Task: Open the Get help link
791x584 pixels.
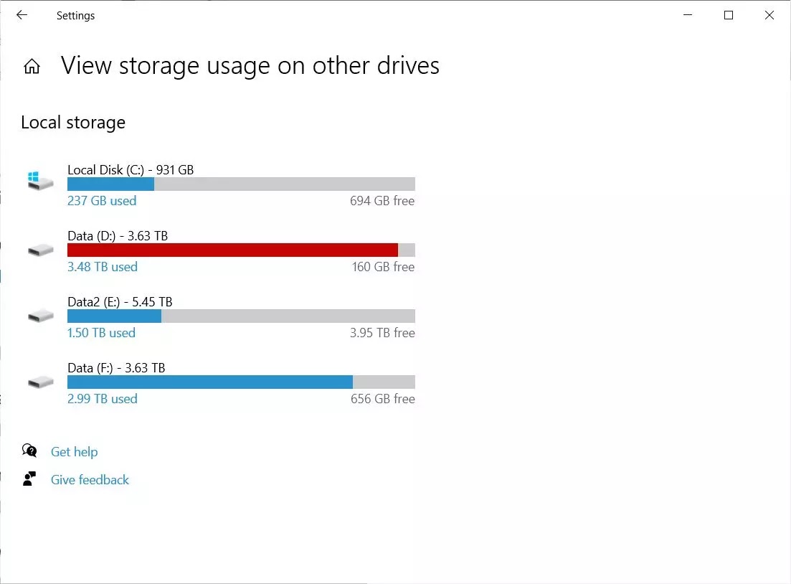Action: coord(74,452)
